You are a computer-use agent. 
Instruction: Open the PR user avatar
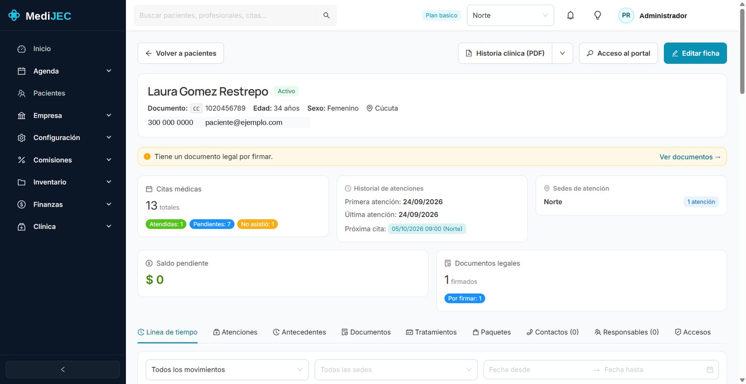pos(626,15)
